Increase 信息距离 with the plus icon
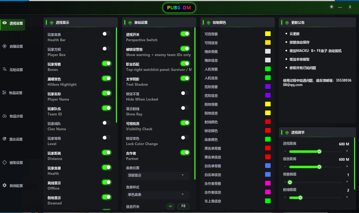Screen dimensions: 359x213 point(347,167)
